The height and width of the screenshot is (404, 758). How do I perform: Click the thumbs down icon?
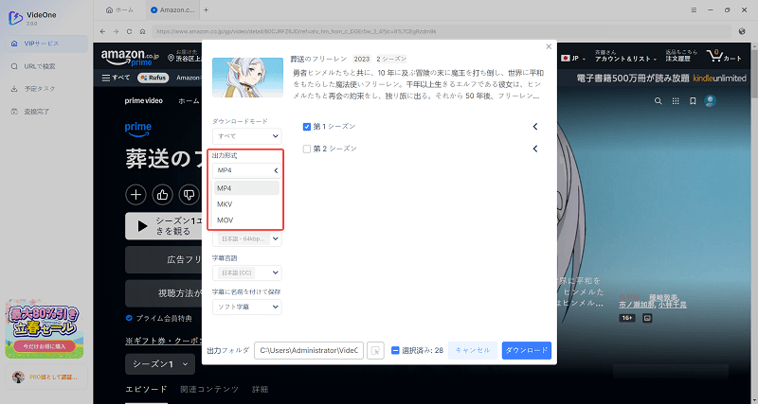point(189,195)
